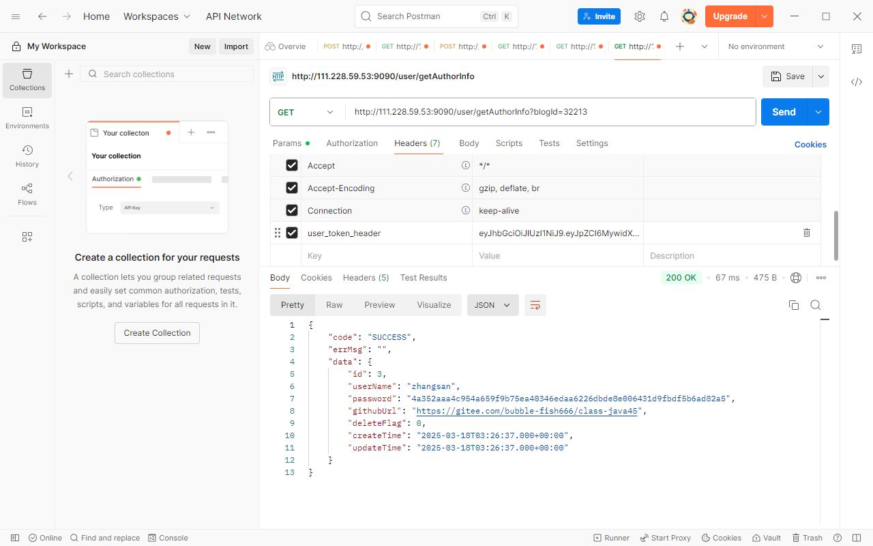Click the globe network icon in the response bar

point(796,278)
